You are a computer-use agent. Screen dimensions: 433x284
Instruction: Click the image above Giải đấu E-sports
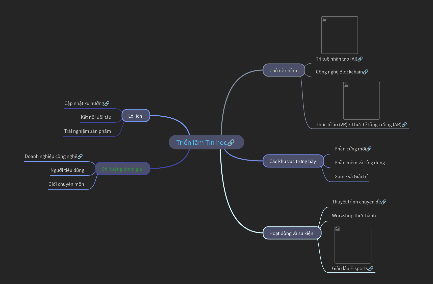point(353,245)
